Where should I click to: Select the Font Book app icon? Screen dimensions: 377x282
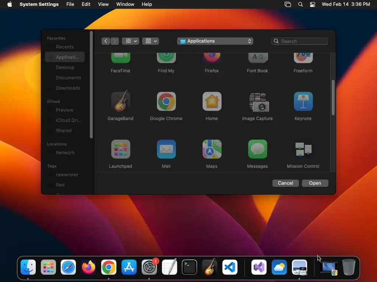click(x=257, y=58)
